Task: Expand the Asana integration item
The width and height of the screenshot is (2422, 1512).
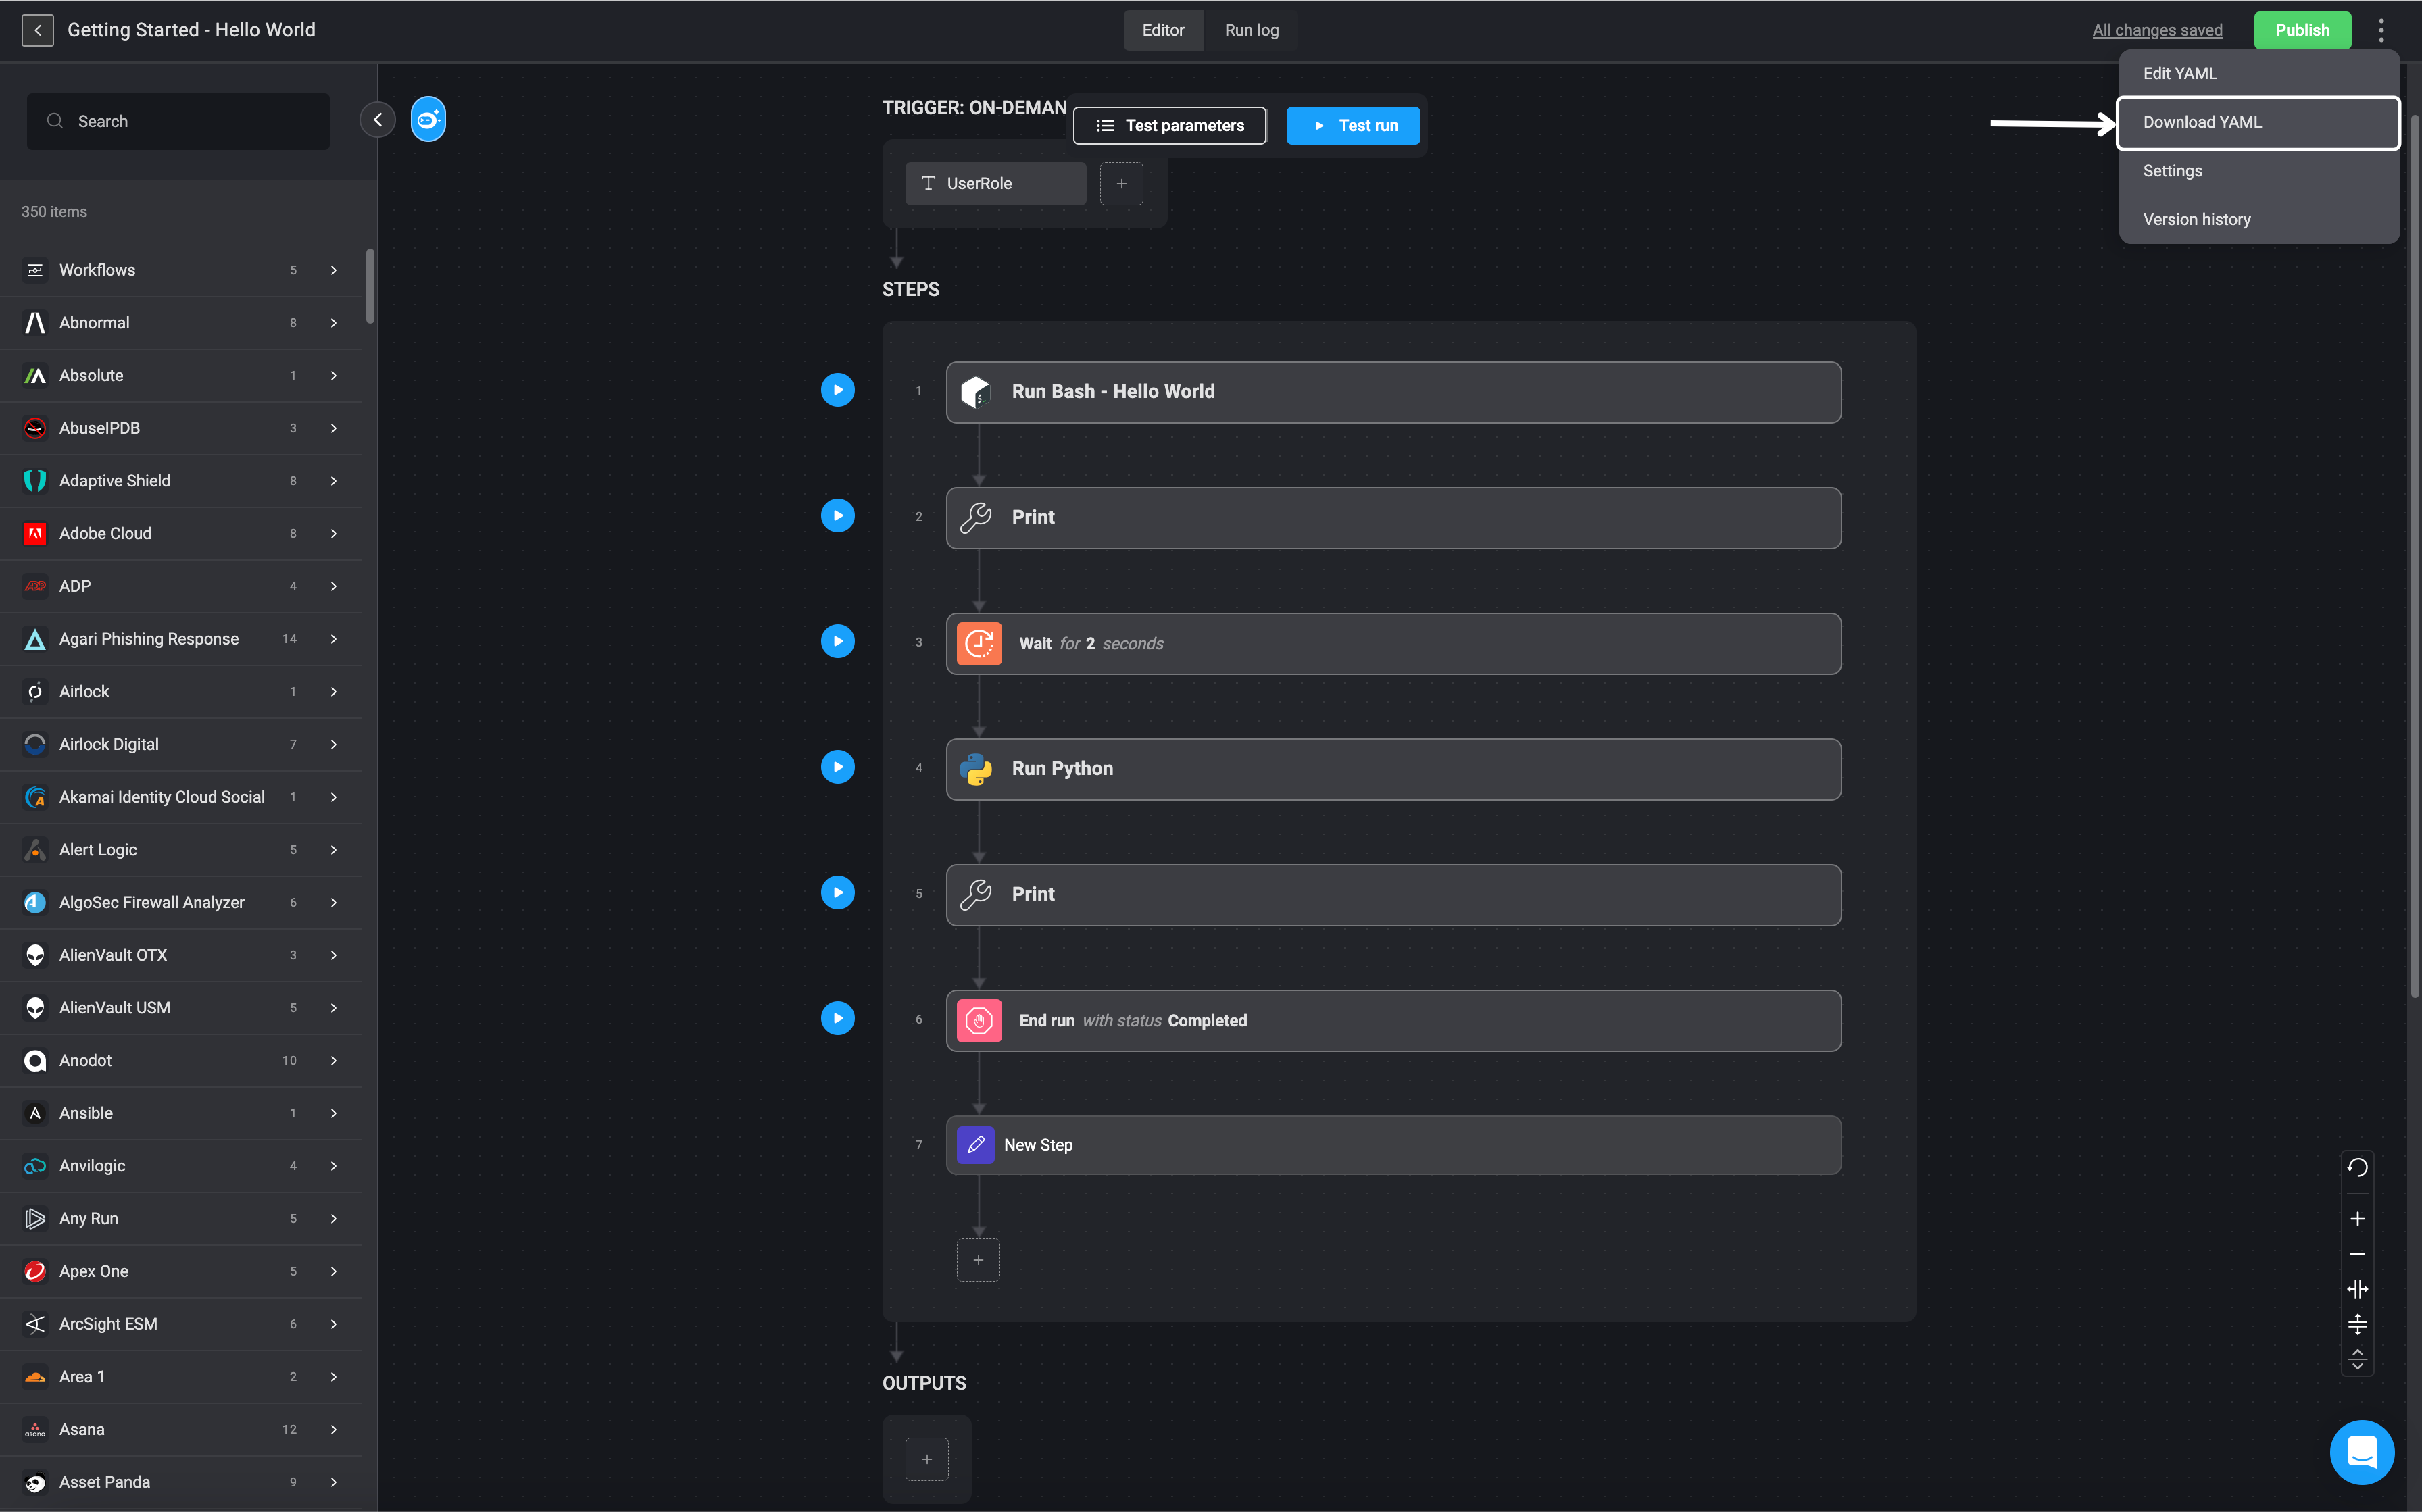Action: (333, 1429)
